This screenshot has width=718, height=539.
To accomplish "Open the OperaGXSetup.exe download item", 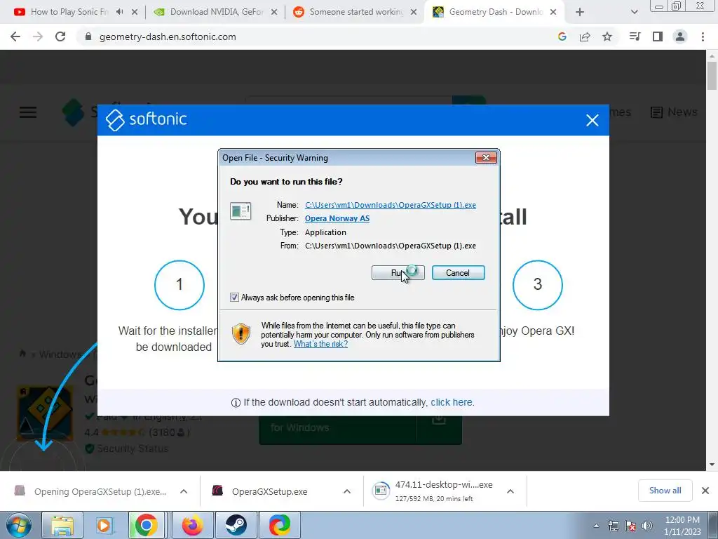I will point(269,491).
